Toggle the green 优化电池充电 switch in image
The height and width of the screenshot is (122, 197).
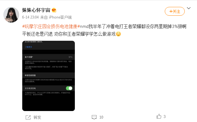(x=69, y=88)
